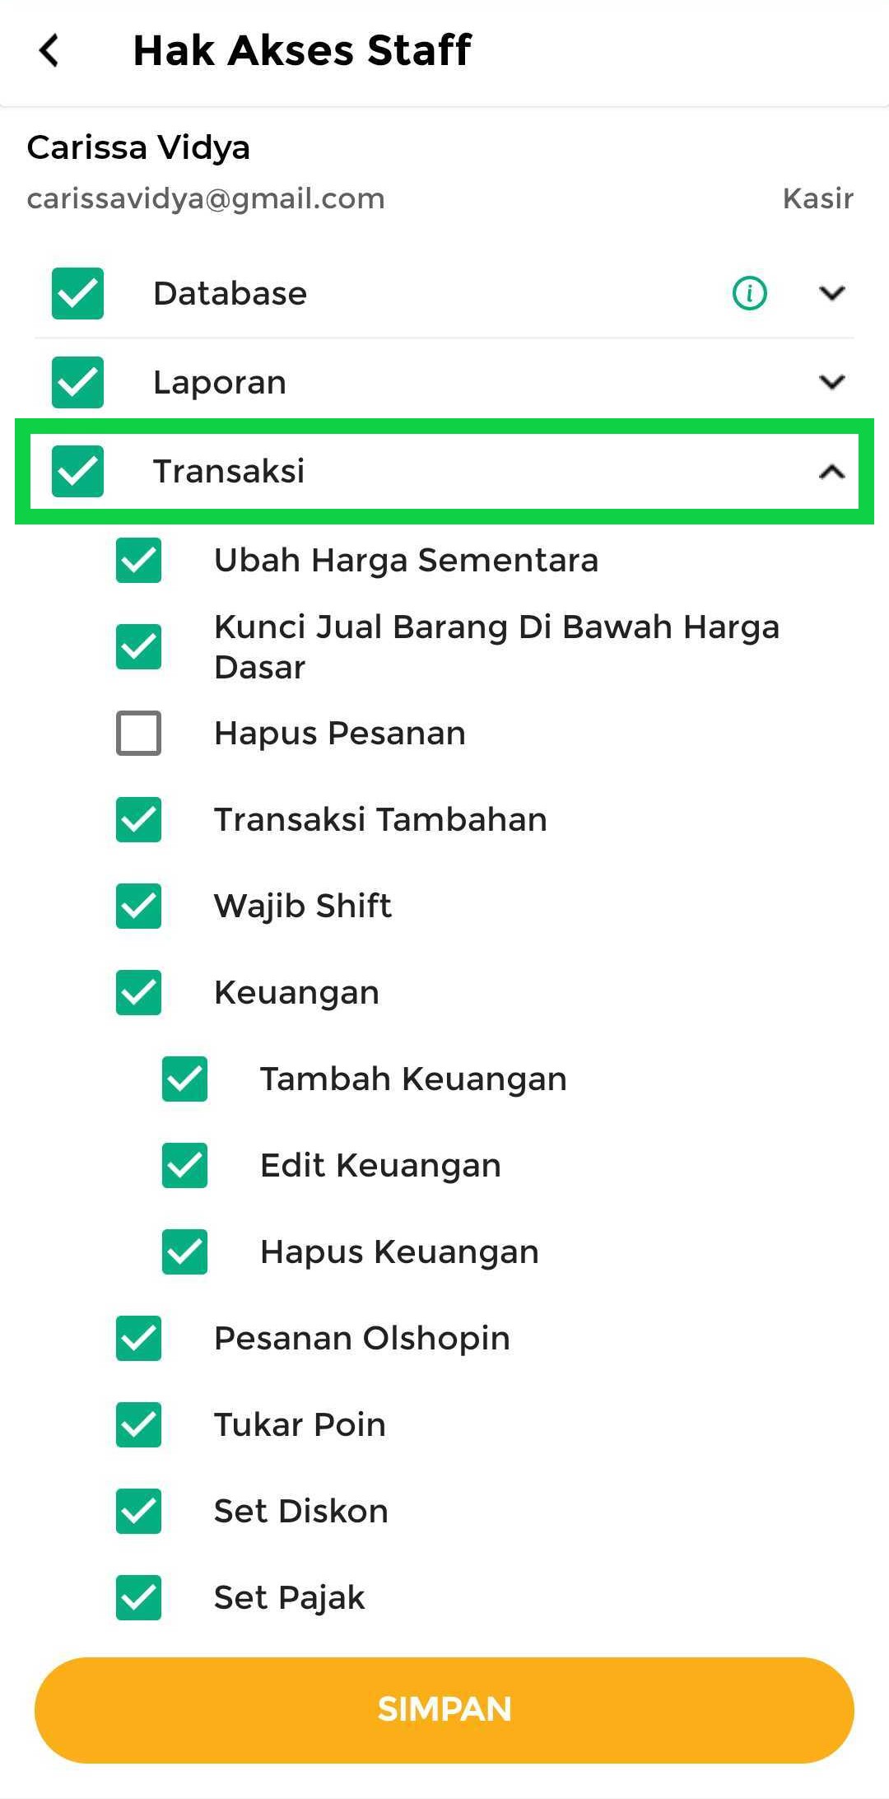Tap the back arrow icon
This screenshot has height=1799, width=889.
(49, 50)
